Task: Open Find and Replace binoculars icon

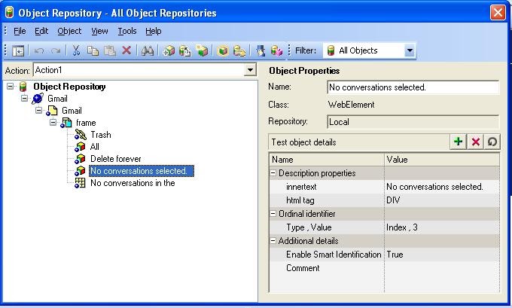Action: pyautogui.click(x=148, y=50)
